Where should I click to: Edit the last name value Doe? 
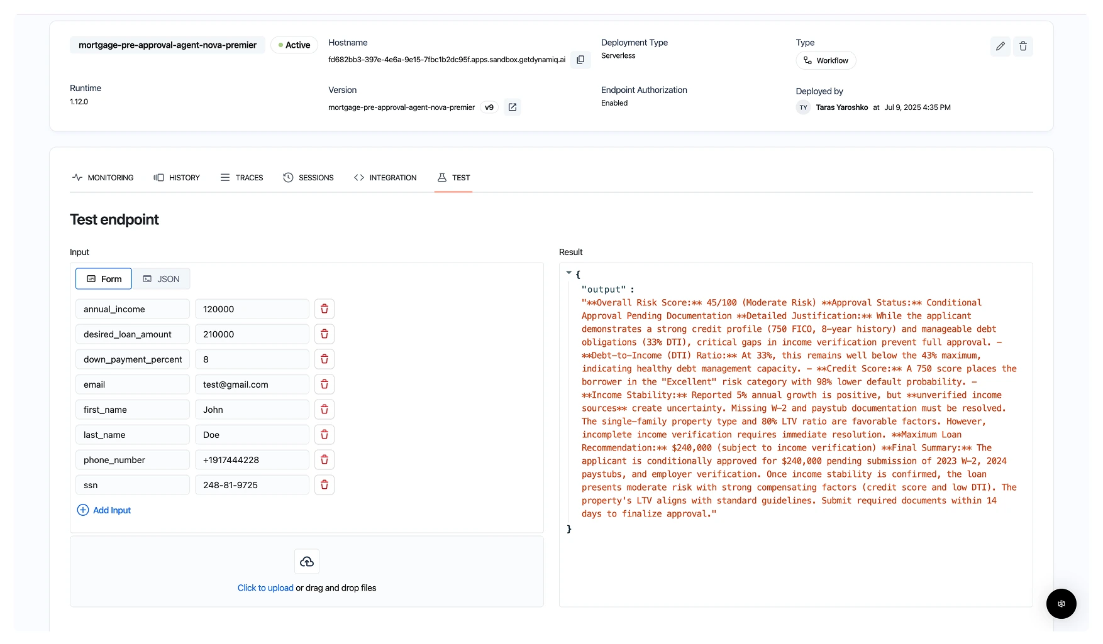(252, 435)
